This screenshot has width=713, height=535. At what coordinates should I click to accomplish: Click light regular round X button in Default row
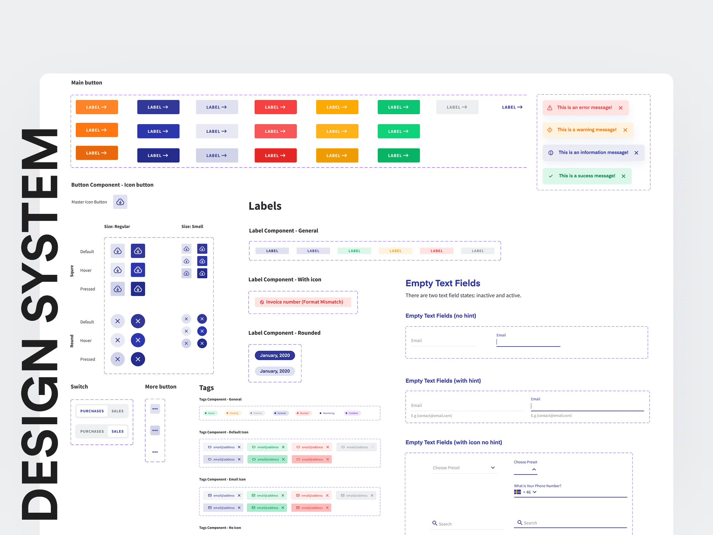[118, 321]
